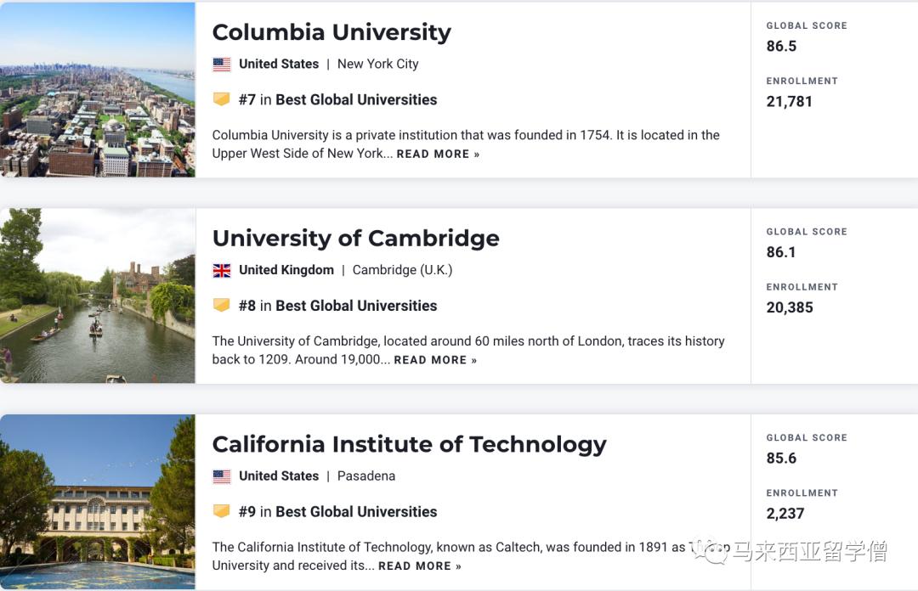Open the Columbia University page
The height and width of the screenshot is (591, 918).
click(x=331, y=32)
